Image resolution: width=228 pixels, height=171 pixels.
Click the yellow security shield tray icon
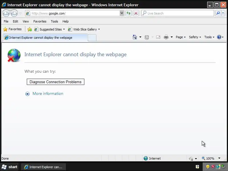pyautogui.click(x=208, y=167)
